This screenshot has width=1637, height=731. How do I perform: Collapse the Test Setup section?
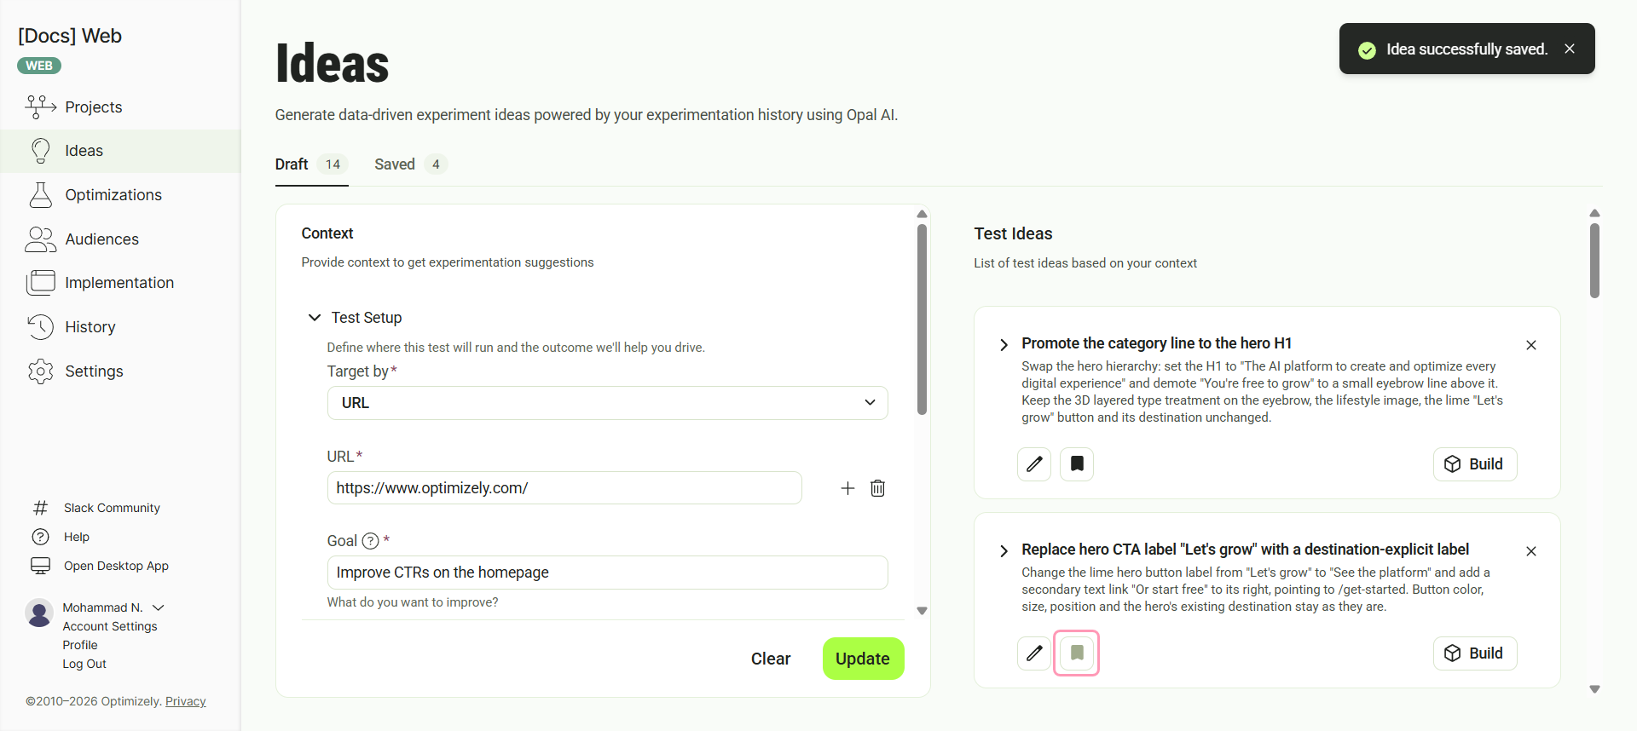(x=315, y=318)
